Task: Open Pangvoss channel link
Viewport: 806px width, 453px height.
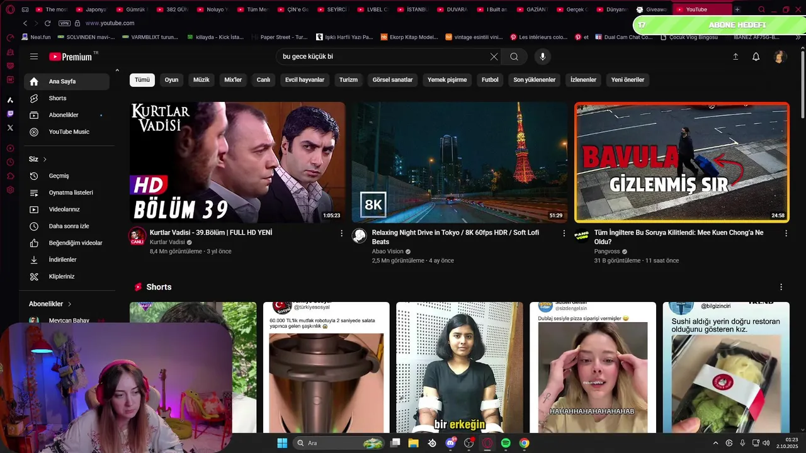Action: [x=607, y=251]
